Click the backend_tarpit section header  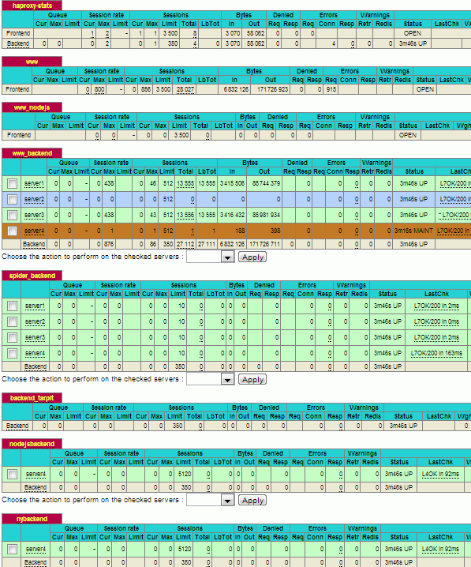click(x=32, y=398)
